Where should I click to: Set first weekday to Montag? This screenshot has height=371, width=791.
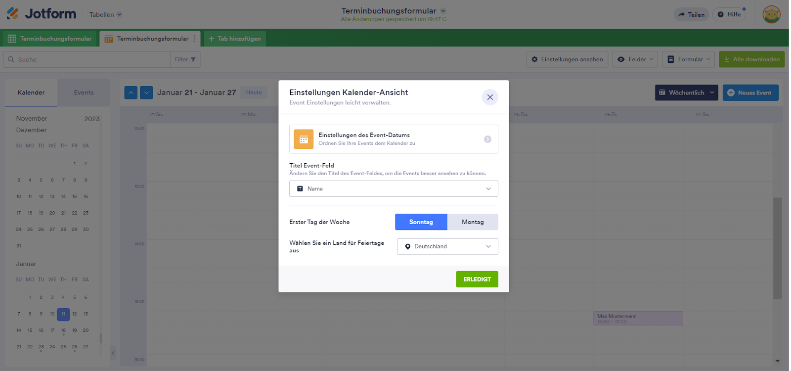[473, 222]
